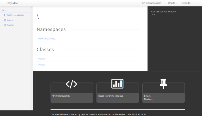Screen dimensions: 202x116
Task: Open PHPCompatibility in the sidebar tree
Action: click(15, 15)
